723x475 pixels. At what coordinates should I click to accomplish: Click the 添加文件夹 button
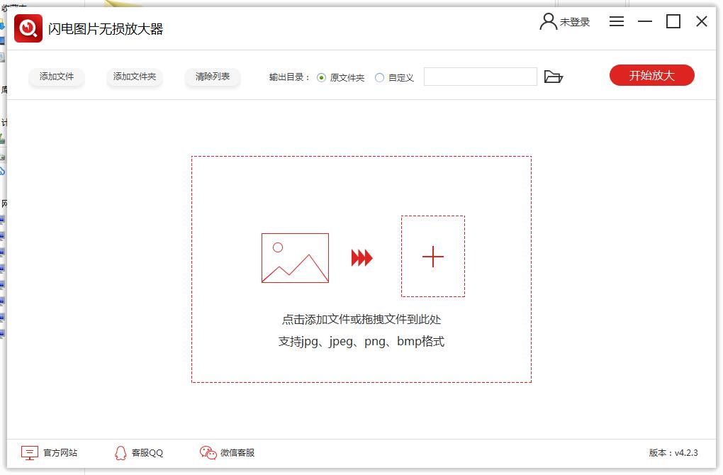[134, 78]
